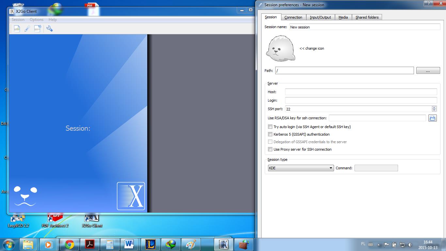Click the Host input field
Screen dimensions: 446x251
pos(361,92)
